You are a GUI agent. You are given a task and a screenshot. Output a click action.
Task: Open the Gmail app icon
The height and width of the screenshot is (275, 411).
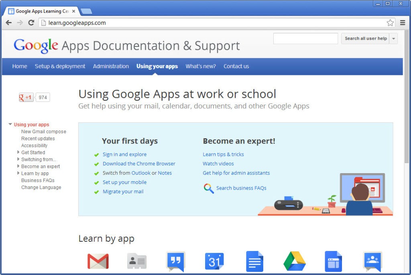coord(98,261)
